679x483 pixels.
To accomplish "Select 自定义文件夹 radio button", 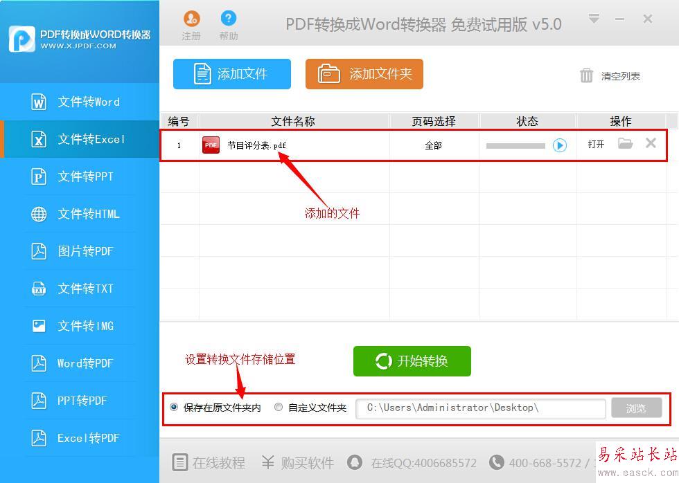I will (x=279, y=407).
